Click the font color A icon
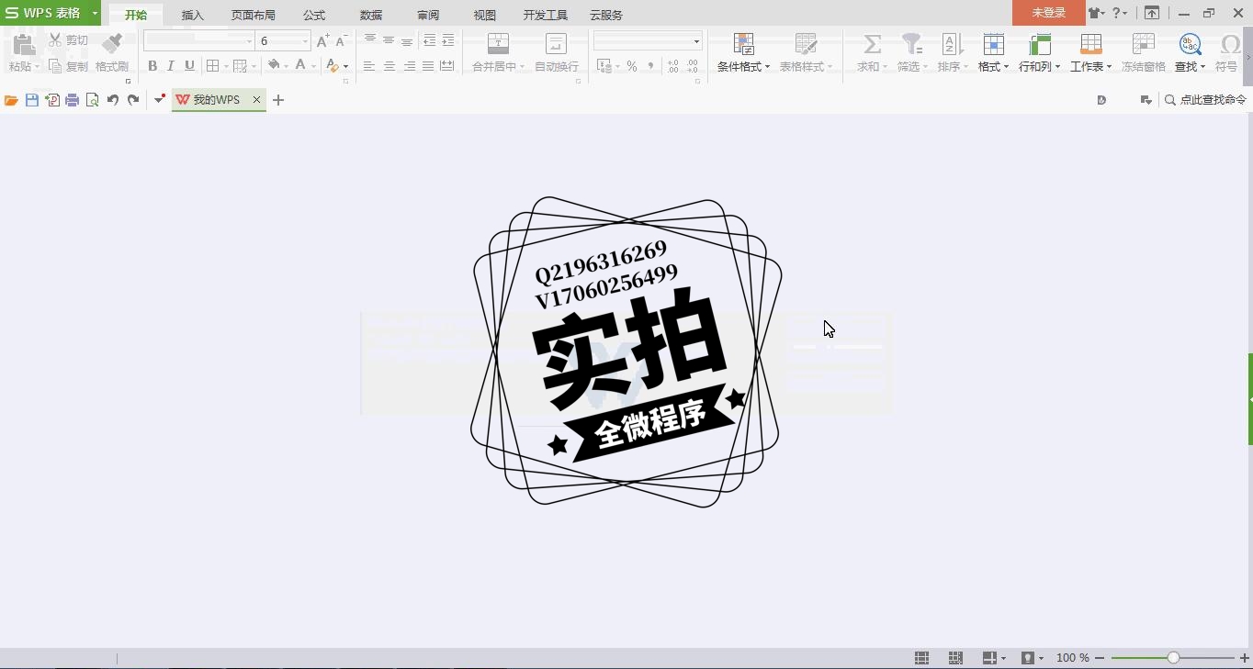Screen dimensions: 1253x669 coord(300,65)
